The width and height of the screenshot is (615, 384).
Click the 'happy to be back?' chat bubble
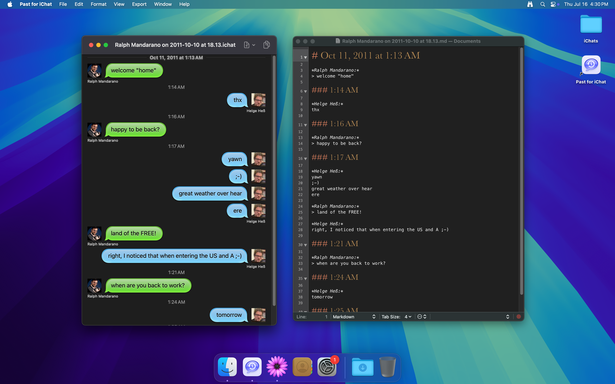135,130
